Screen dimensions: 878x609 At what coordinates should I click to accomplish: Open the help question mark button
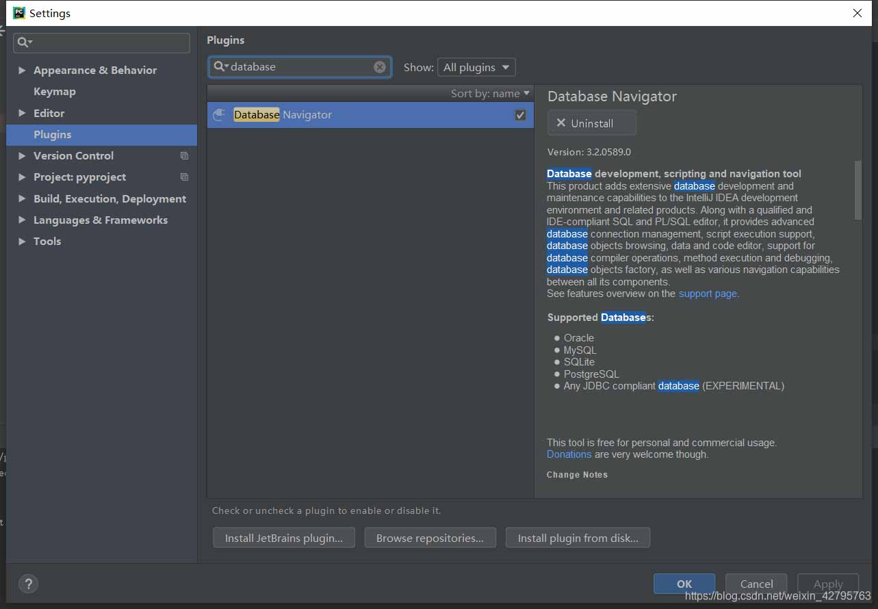[28, 584]
